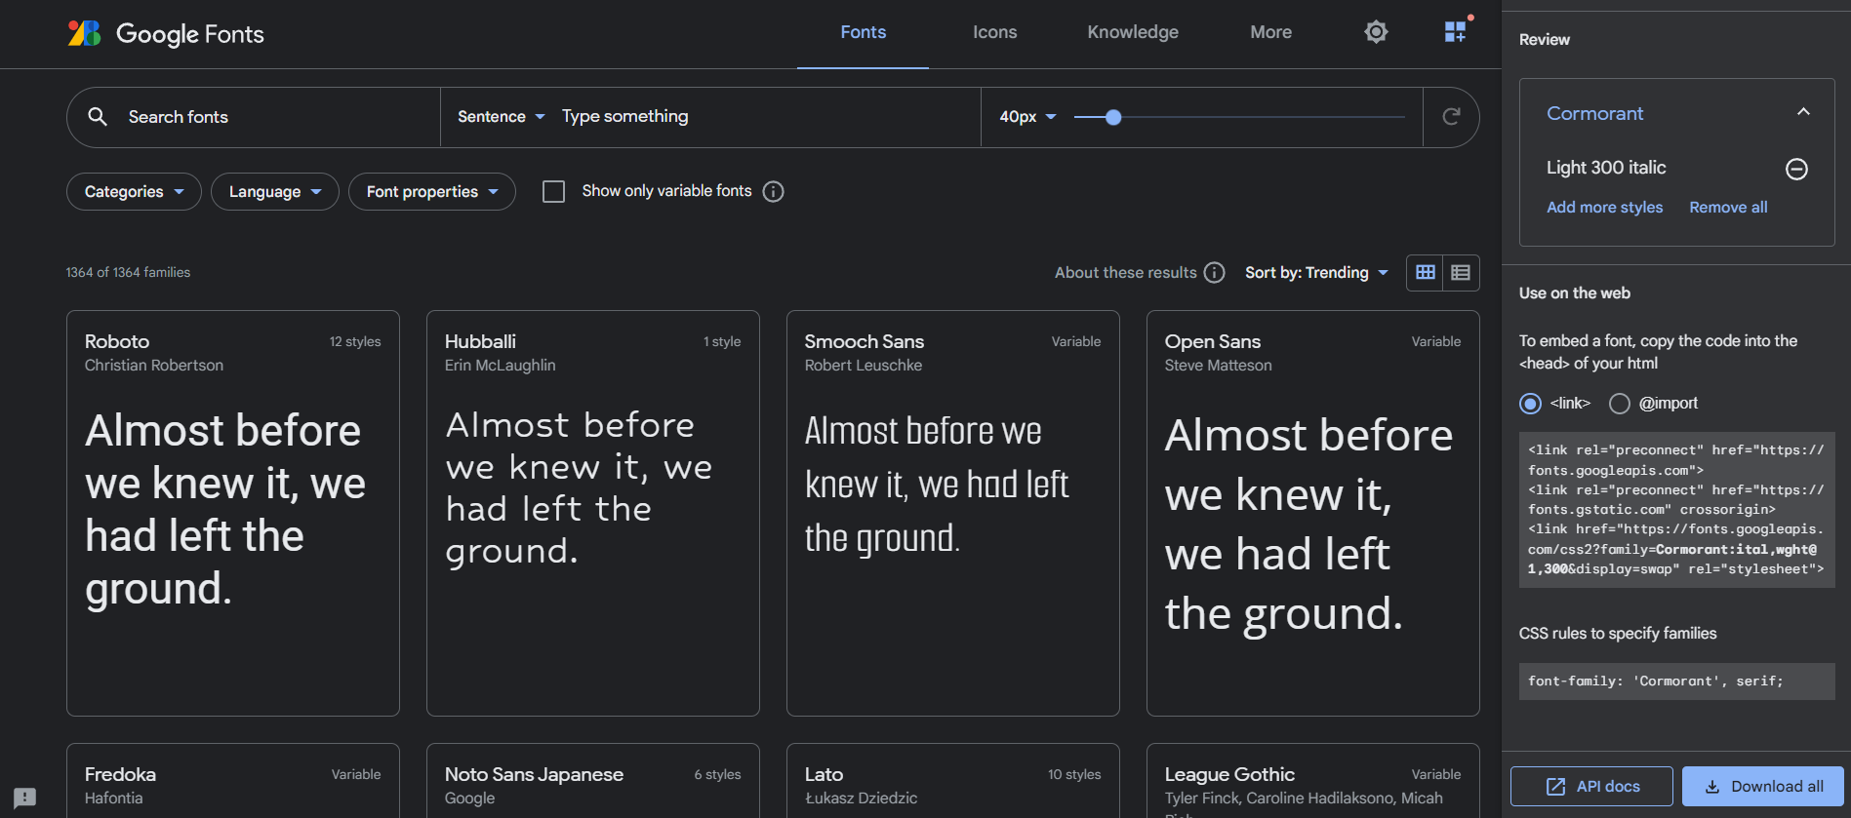Click the Cormorant family name
The width and height of the screenshot is (1851, 818).
1594,114
